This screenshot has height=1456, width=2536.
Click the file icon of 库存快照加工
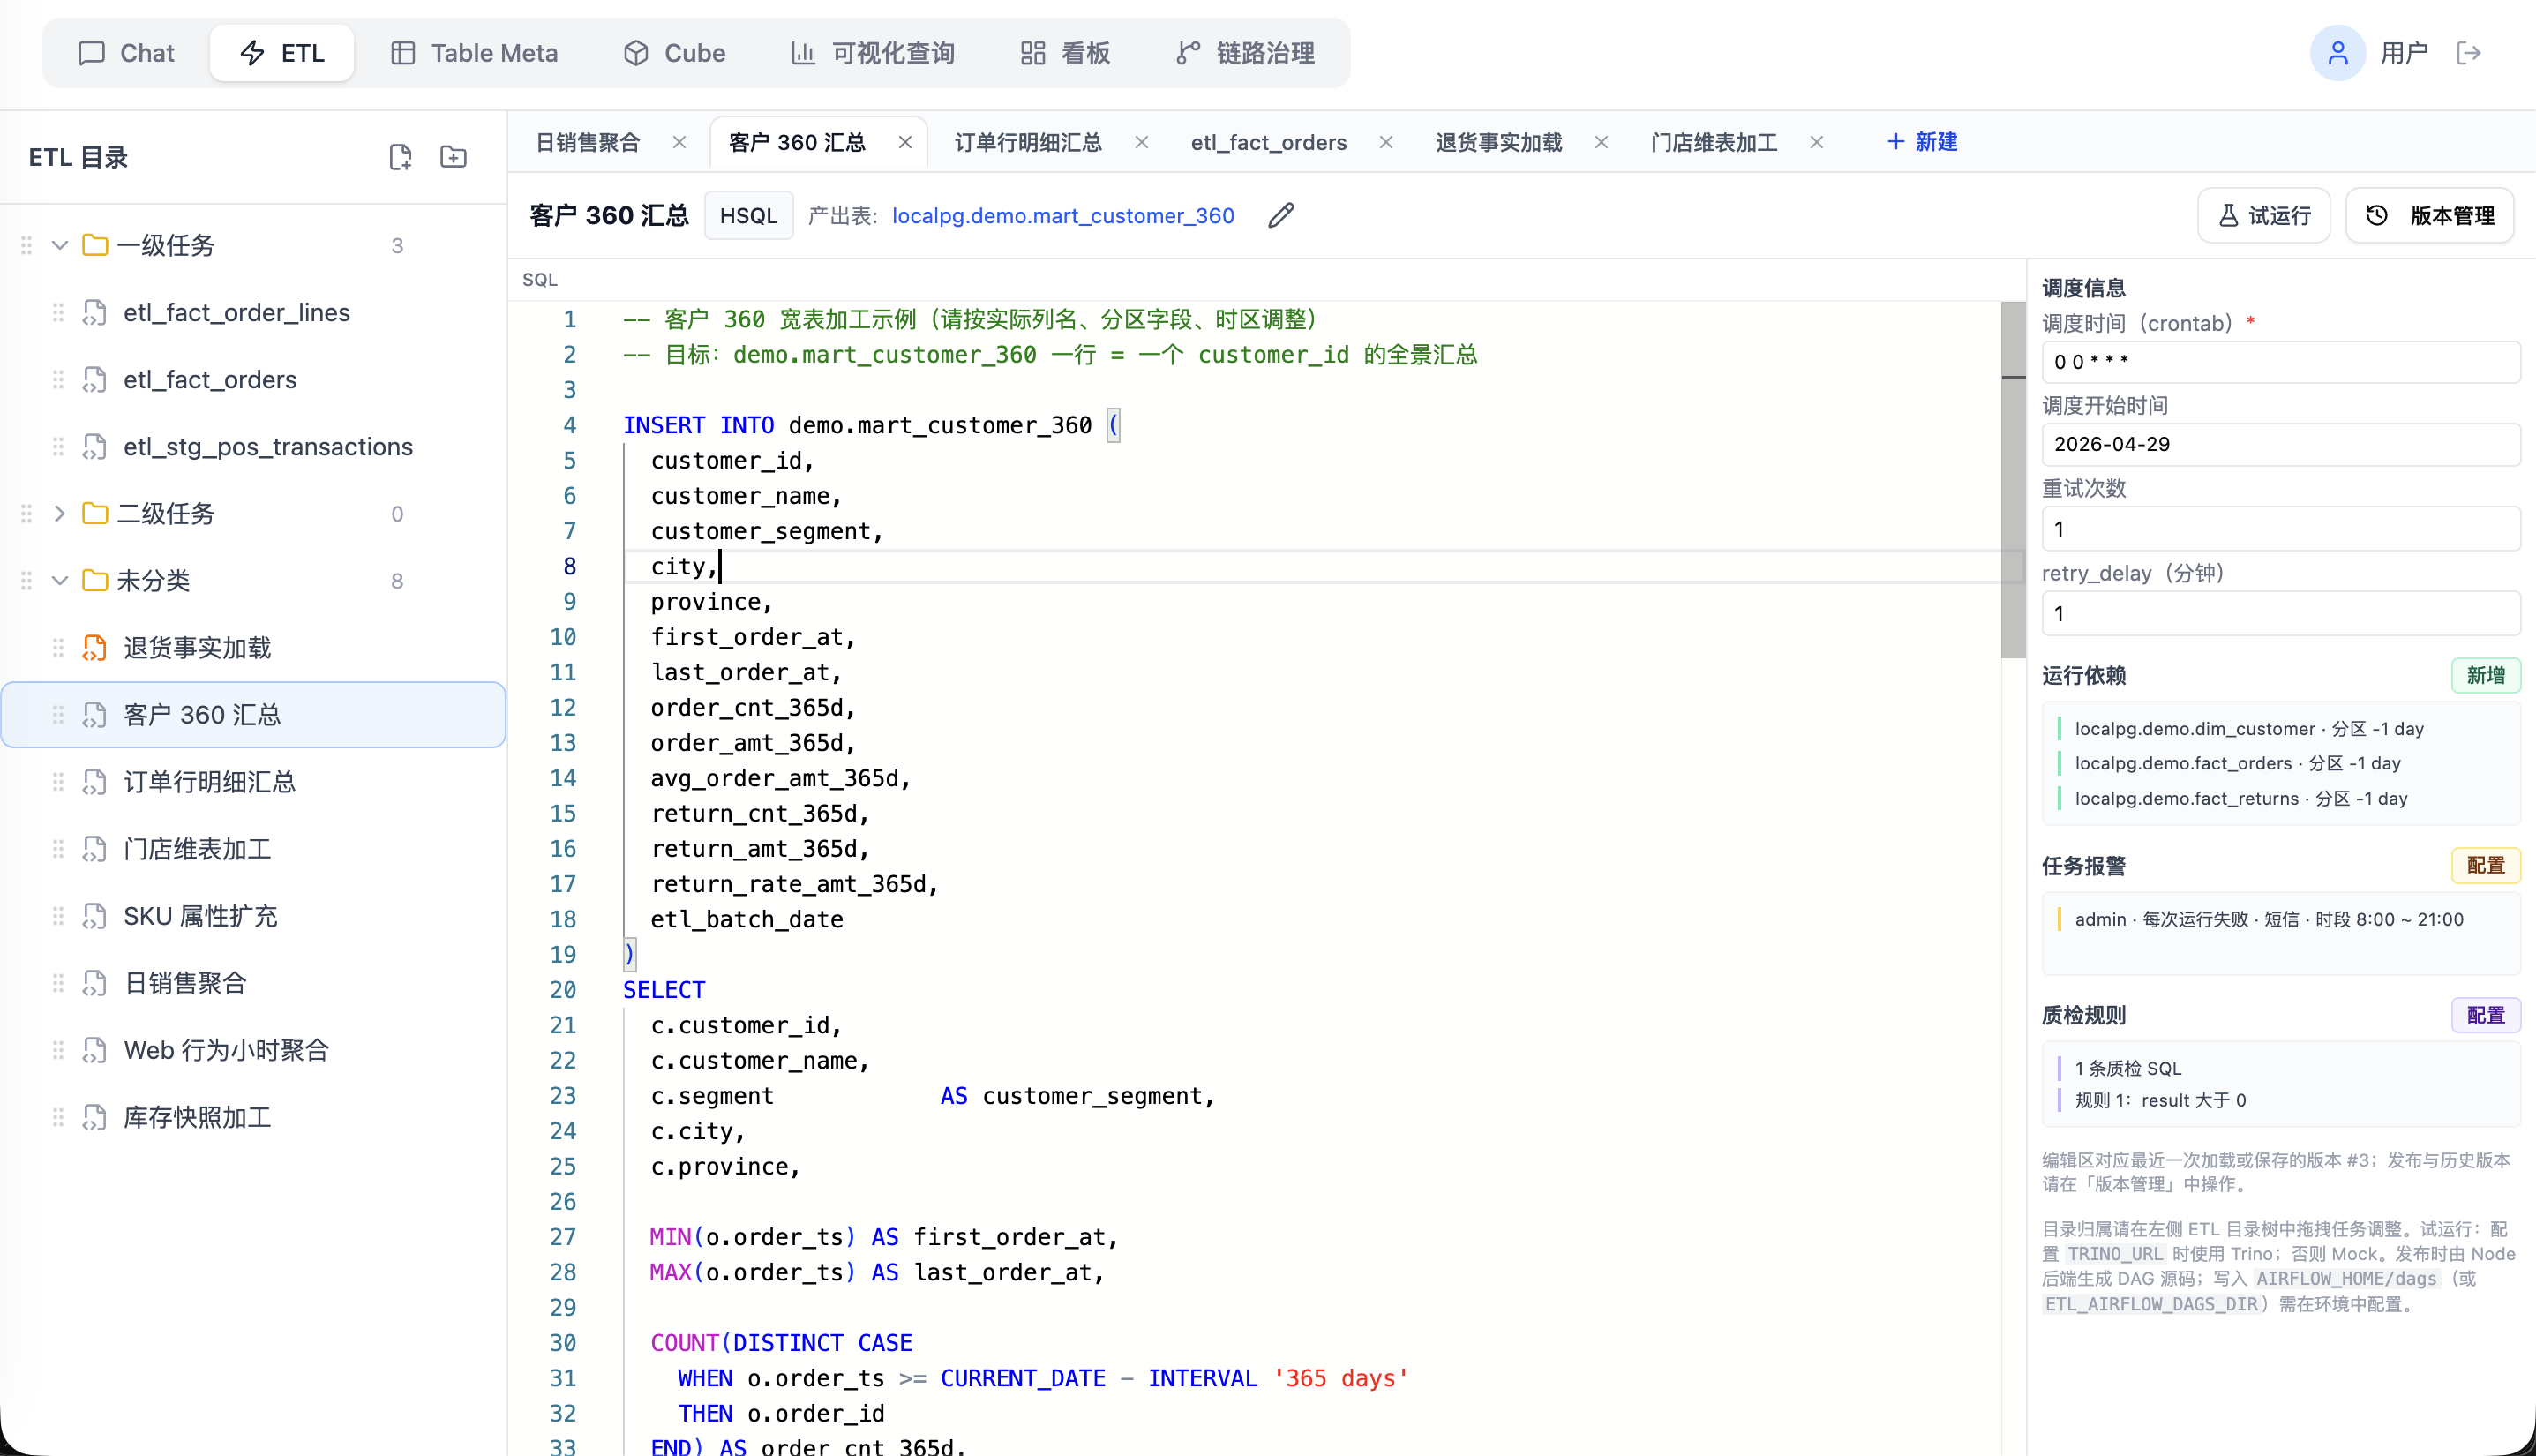pyautogui.click(x=94, y=1117)
